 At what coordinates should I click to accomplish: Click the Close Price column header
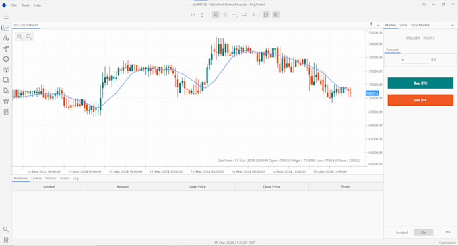coord(271,187)
